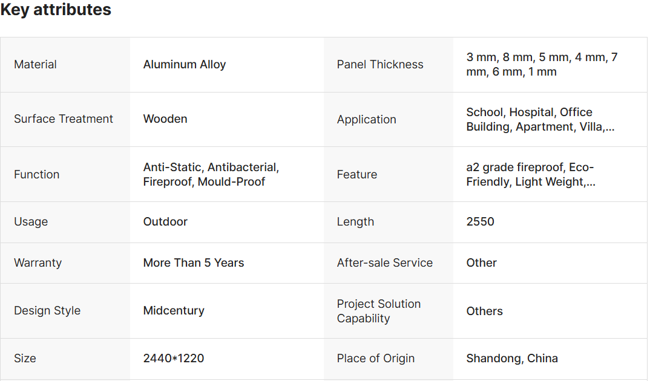Click the Warranty label cell
The image size is (650, 381).
coord(38,263)
